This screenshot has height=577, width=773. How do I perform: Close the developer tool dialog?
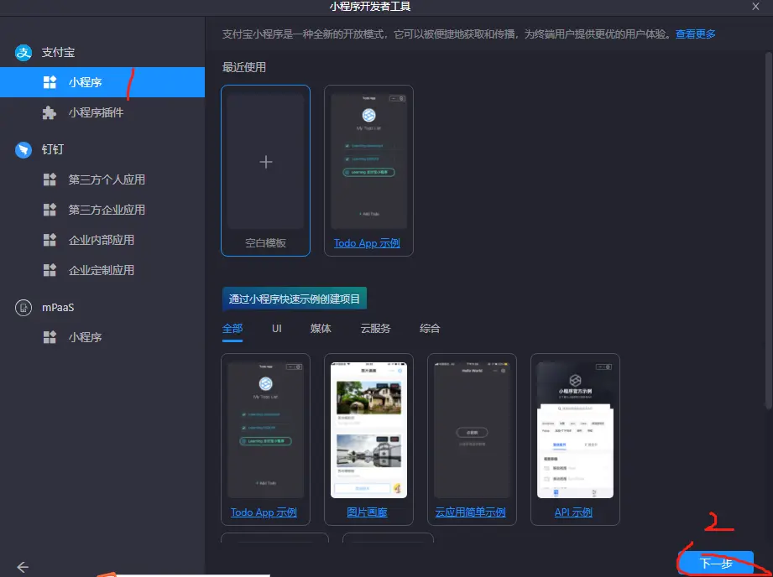(755, 7)
